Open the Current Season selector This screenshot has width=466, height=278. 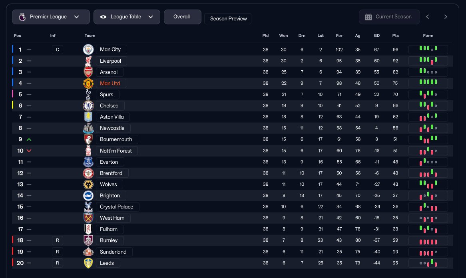(x=389, y=17)
